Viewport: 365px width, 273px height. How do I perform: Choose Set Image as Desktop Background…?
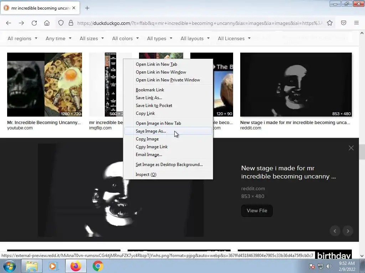coord(168,165)
